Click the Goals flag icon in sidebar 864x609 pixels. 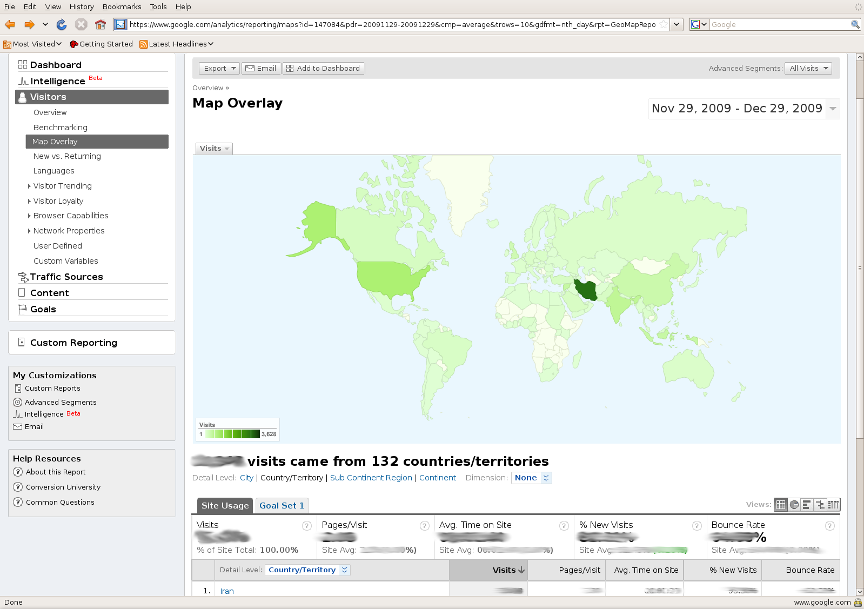[x=23, y=309]
